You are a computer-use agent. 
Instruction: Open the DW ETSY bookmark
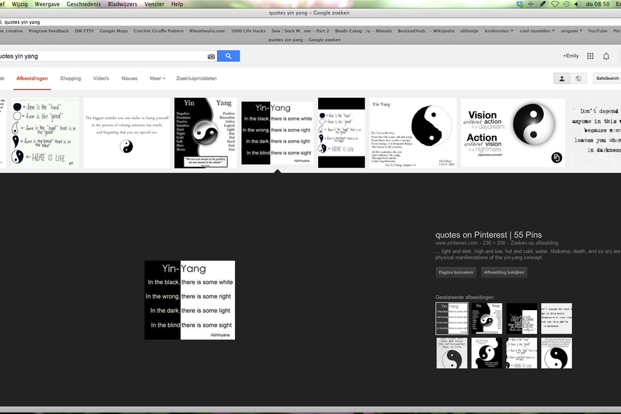click(85, 31)
